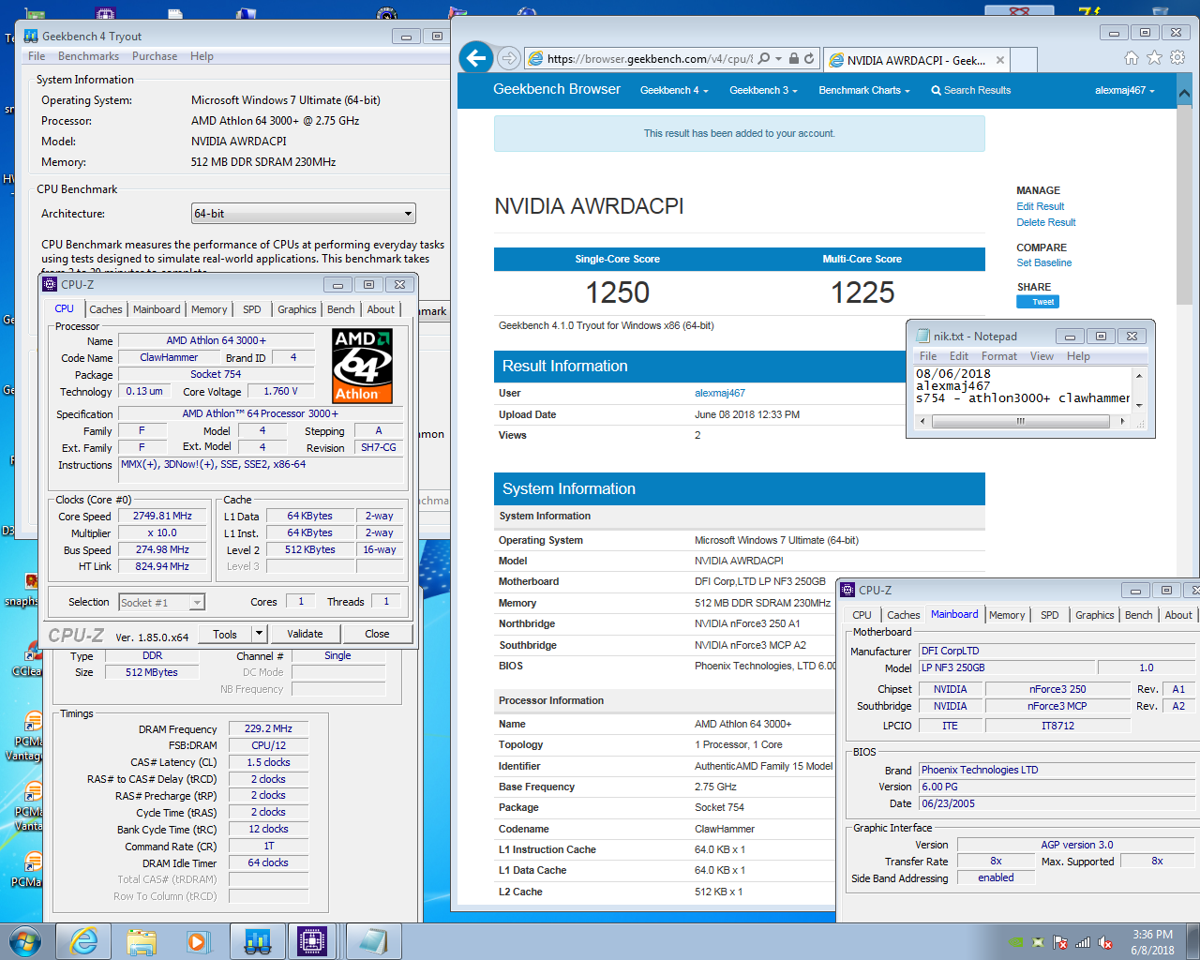Click the Tools button in CPU-Z
Screen dimensions: 1200x960
click(x=225, y=634)
